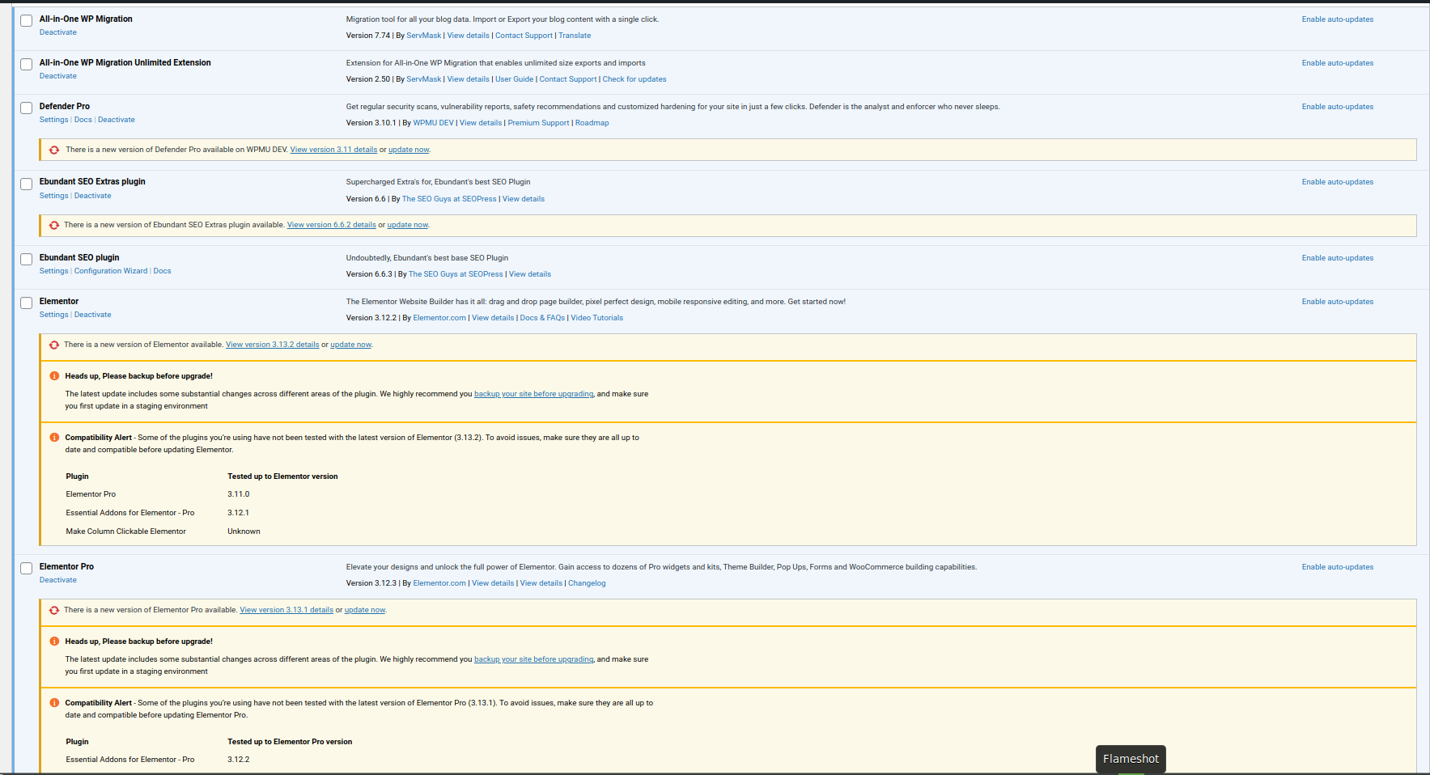Click the Elementor backup warning icon
The height and width of the screenshot is (775, 1430).
(54, 376)
